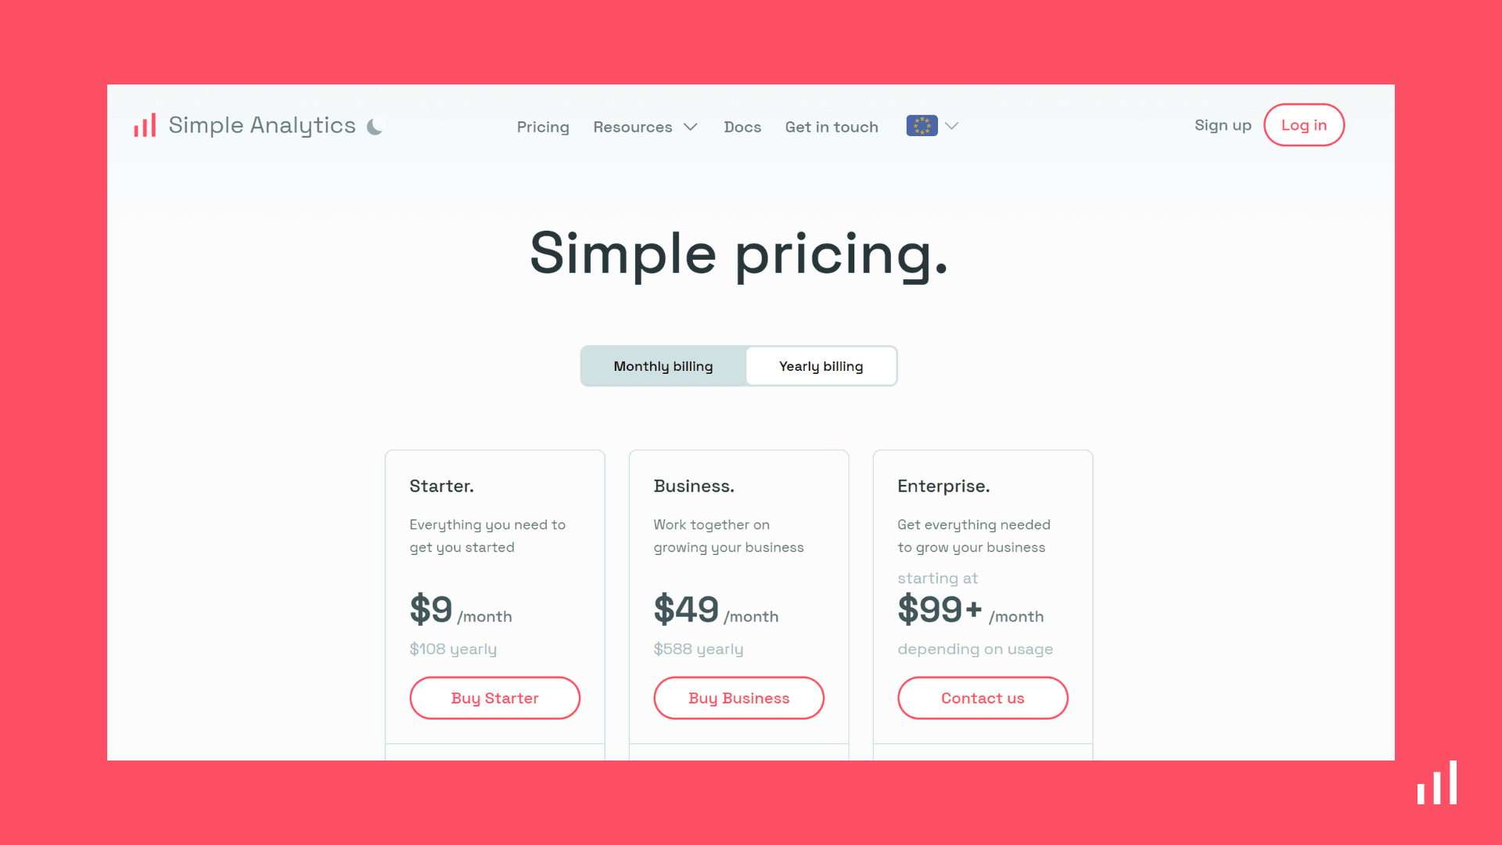Toggle to Yearly billing option

pyautogui.click(x=821, y=365)
